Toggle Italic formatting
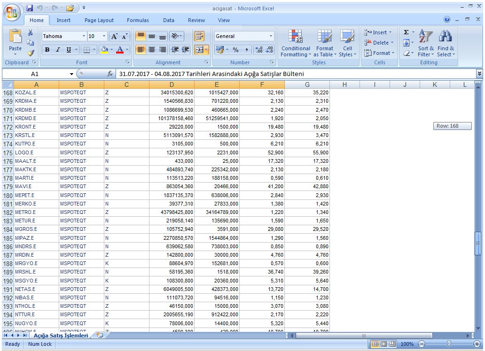 click(58, 49)
